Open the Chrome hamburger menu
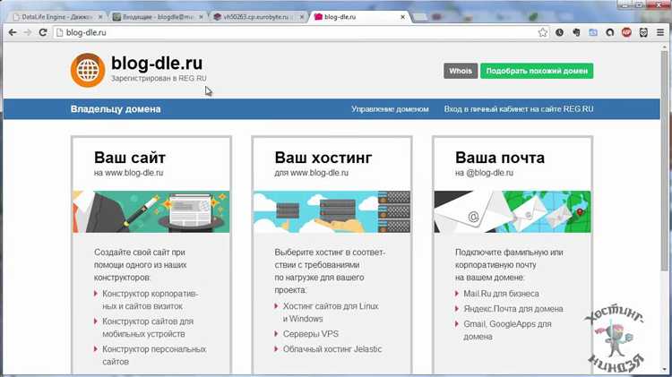This screenshot has height=377, width=672. click(x=660, y=32)
